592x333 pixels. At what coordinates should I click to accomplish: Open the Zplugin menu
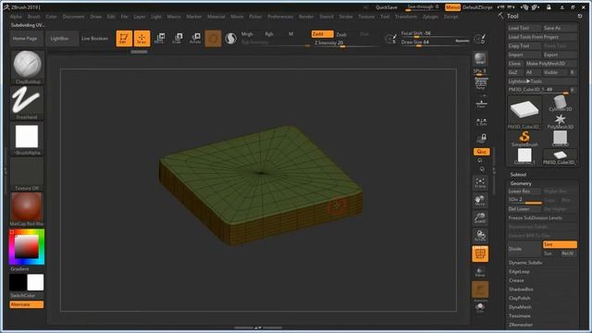430,17
